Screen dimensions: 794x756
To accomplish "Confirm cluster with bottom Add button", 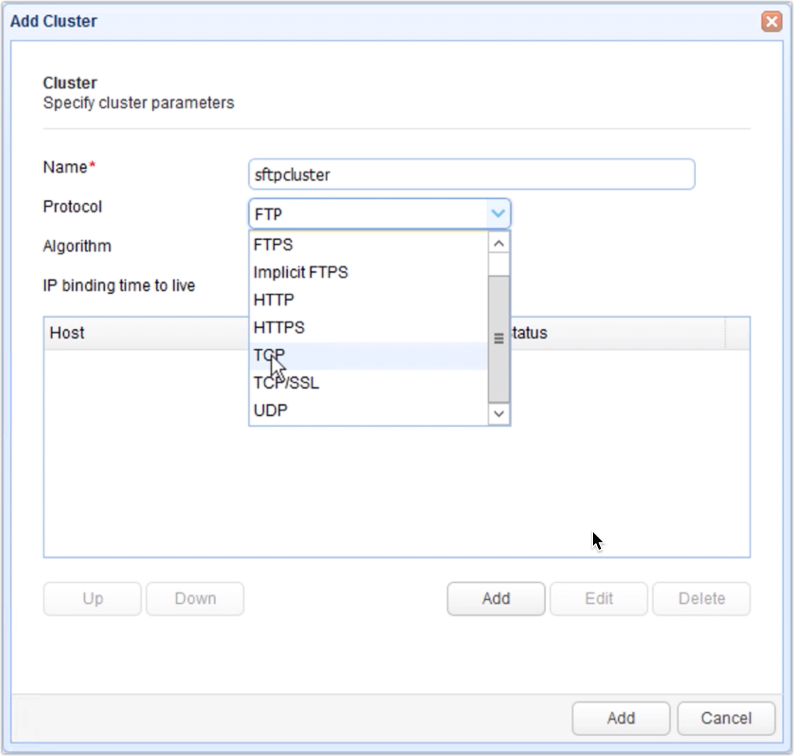I will click(x=620, y=718).
